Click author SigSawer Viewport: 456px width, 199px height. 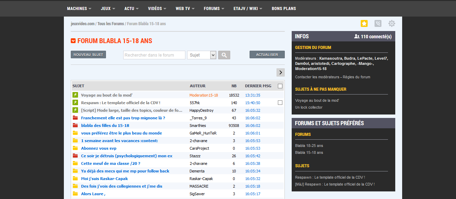pyautogui.click(x=197, y=193)
